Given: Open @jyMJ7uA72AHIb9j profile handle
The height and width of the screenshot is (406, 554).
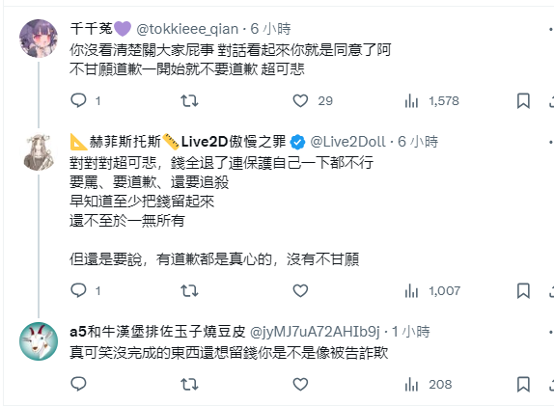Looking at the screenshot, I should coord(315,332).
